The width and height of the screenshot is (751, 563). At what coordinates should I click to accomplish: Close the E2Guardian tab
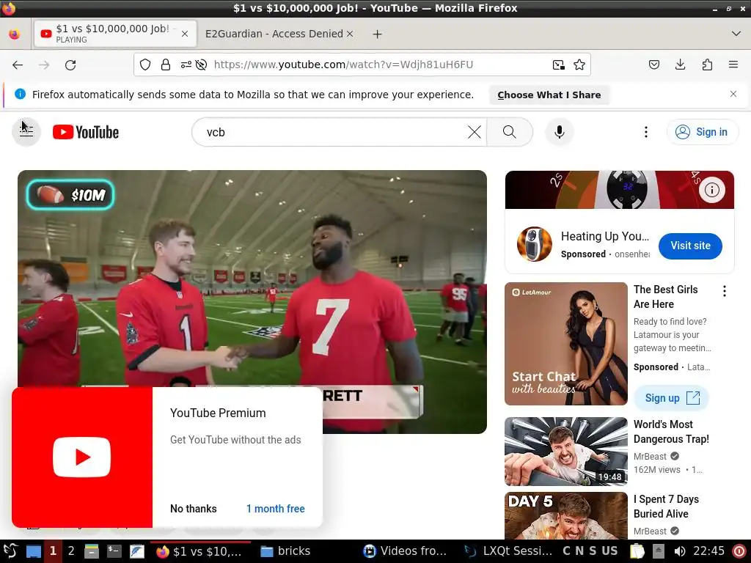point(350,34)
